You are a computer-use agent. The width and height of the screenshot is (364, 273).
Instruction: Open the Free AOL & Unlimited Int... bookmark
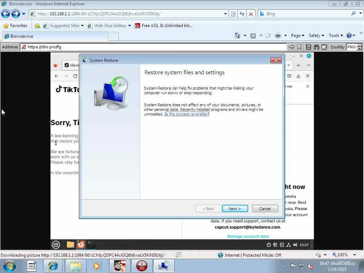click(164, 26)
